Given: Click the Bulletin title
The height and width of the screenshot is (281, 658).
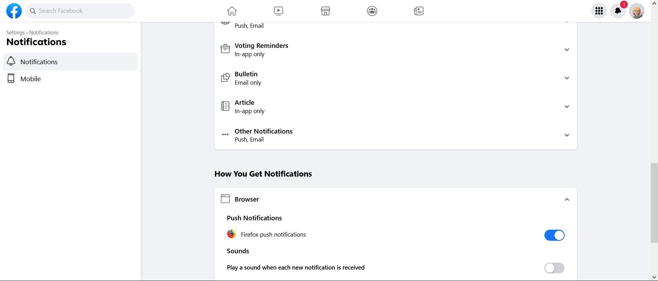Looking at the screenshot, I should tap(246, 74).
